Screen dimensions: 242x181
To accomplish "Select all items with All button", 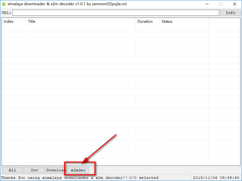I will coord(12,170).
